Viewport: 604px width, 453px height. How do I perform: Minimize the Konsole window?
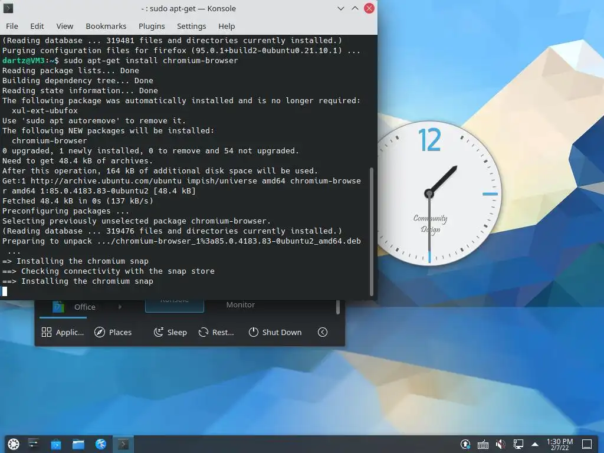click(x=340, y=8)
